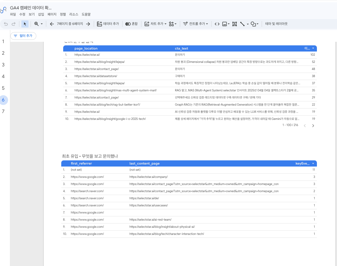Switch to page 1 in the page list

point(3,41)
